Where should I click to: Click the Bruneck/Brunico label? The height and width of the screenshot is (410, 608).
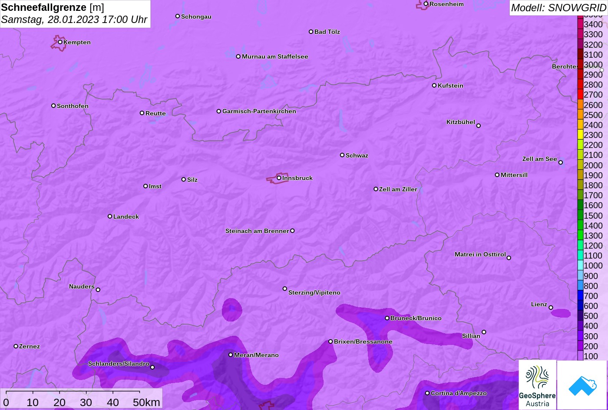click(416, 318)
